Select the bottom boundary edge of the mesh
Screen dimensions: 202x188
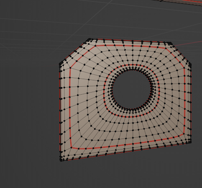coord(125,152)
